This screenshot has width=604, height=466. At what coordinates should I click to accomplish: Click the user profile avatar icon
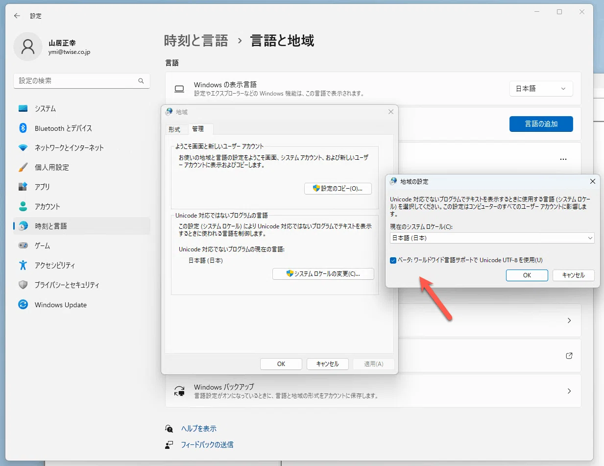pos(28,47)
